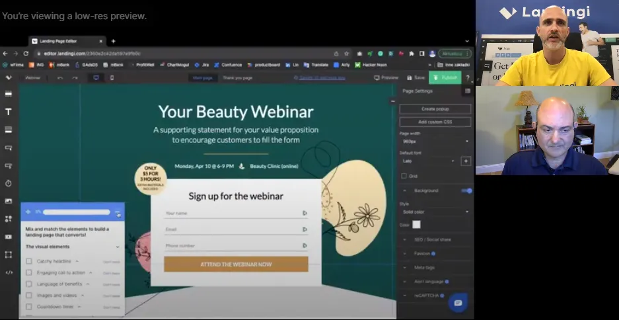Select the Countdown timer widget
The image size is (619, 320).
(9, 184)
